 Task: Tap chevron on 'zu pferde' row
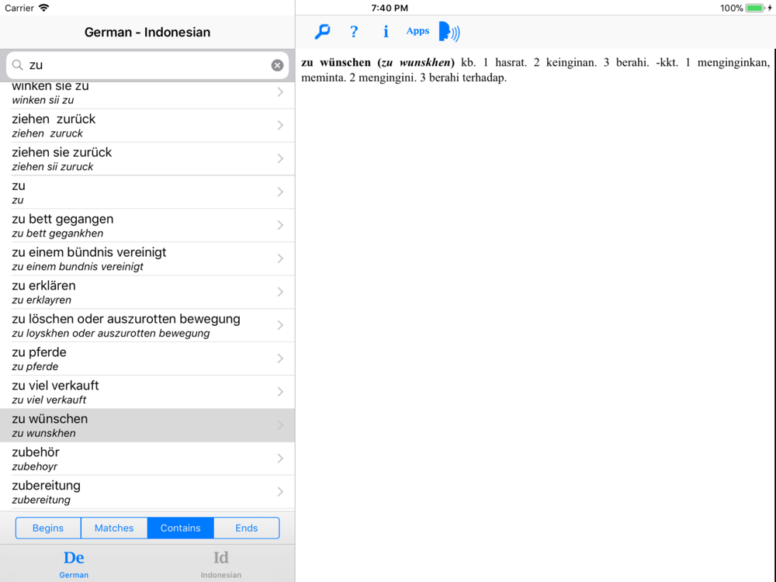coord(280,359)
